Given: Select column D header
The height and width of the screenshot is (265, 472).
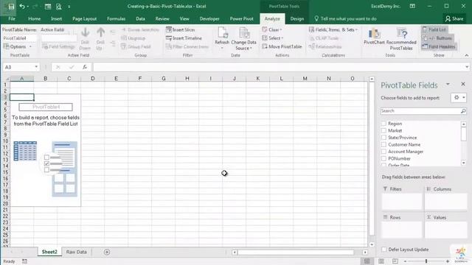Looking at the screenshot, I should click(x=93, y=79).
